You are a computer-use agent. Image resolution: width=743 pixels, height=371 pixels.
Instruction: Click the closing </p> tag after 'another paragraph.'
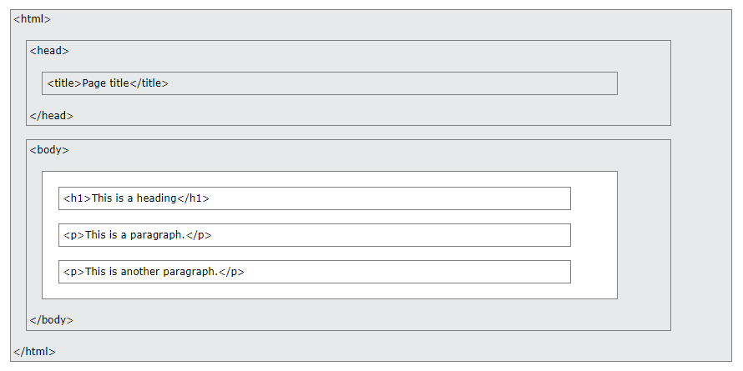click(x=231, y=272)
